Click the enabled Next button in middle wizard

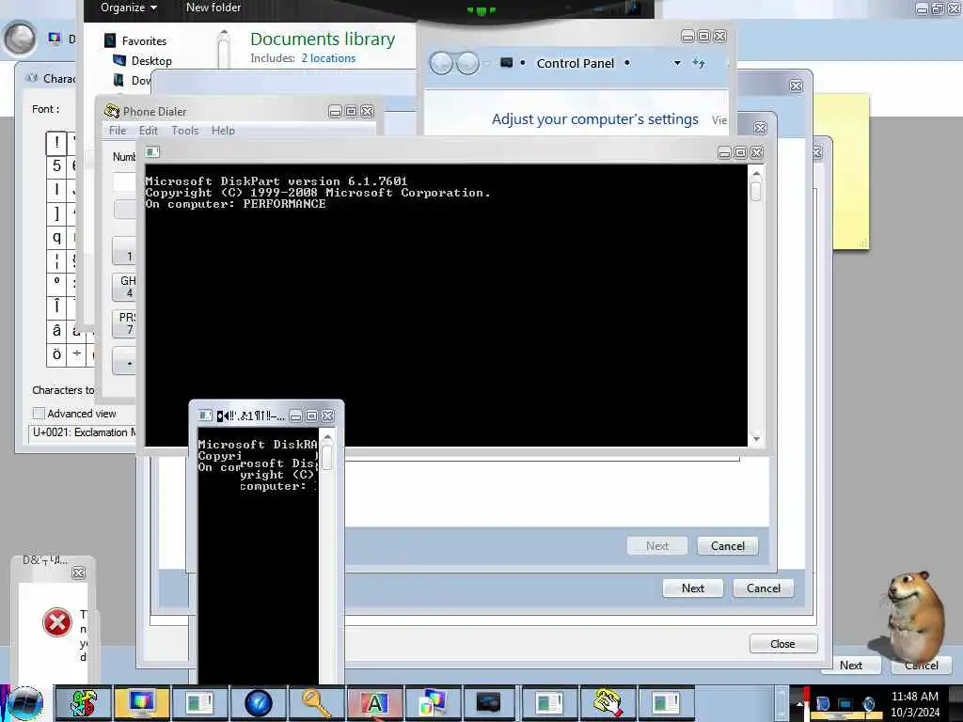click(x=693, y=589)
